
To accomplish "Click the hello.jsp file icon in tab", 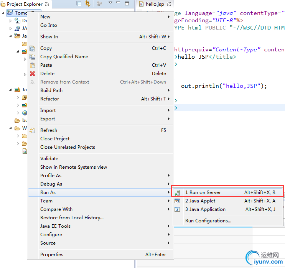I will tap(141, 4).
